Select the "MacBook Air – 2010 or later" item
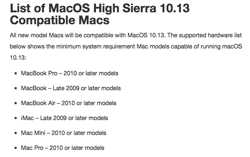 coord(68,103)
